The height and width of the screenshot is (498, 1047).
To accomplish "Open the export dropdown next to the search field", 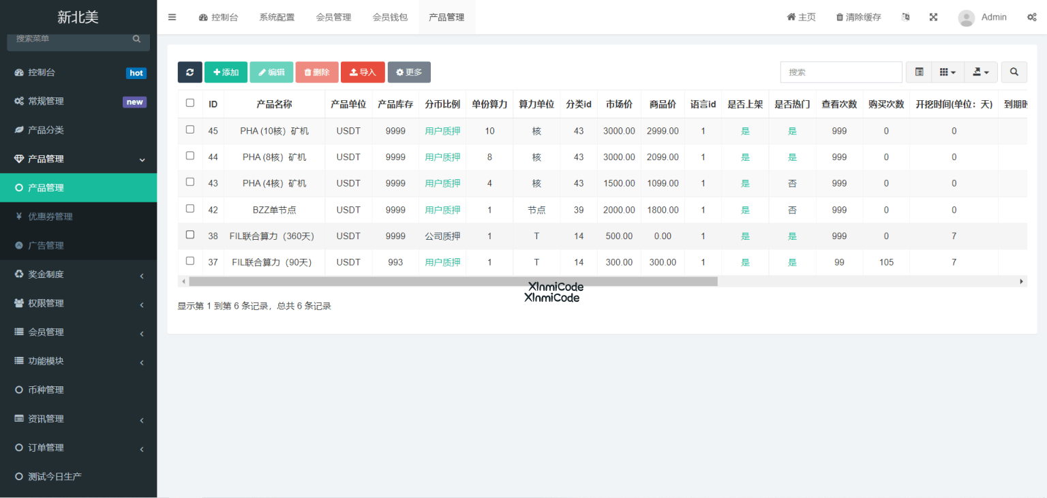I will coord(981,72).
